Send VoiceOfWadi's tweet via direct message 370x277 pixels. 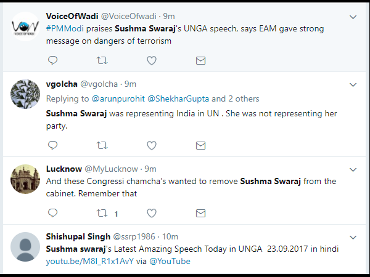pos(200,60)
